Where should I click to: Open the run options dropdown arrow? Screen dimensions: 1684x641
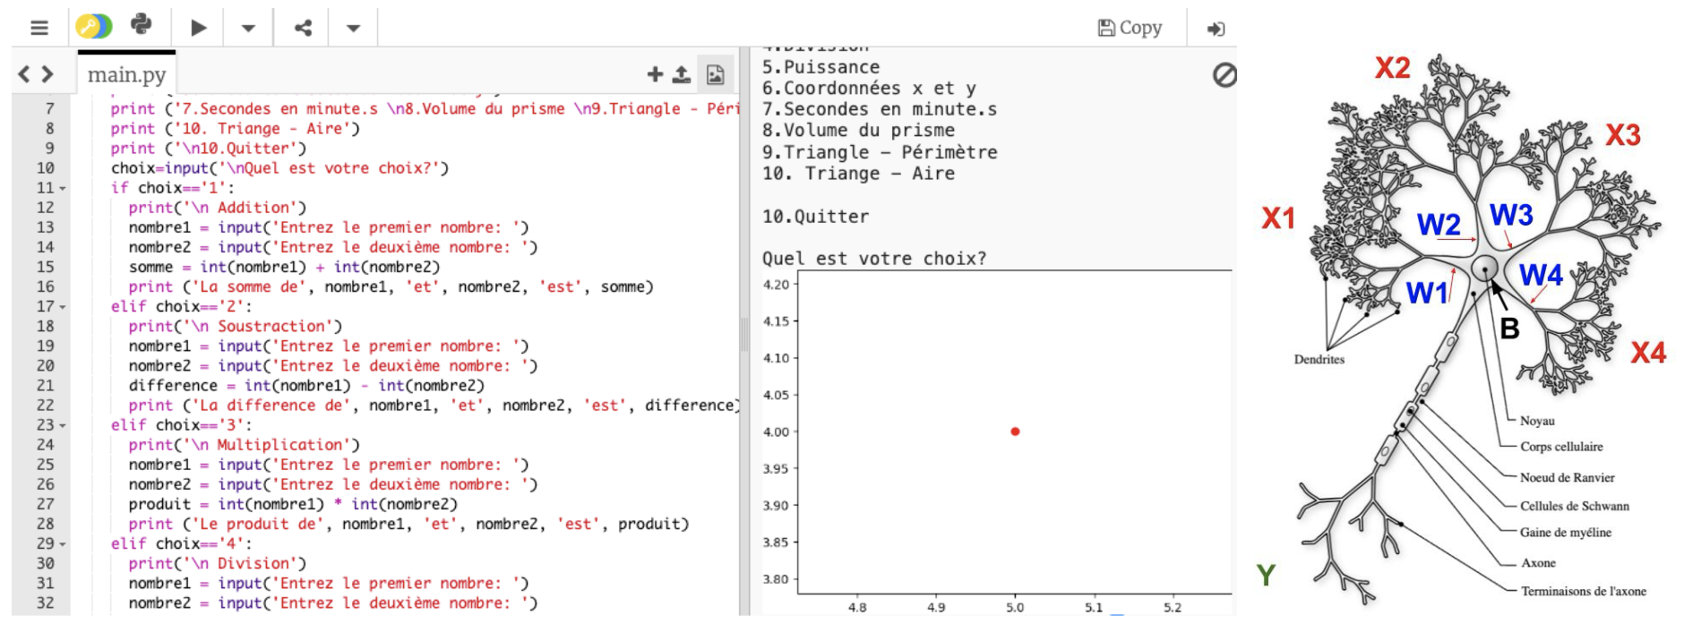click(x=248, y=28)
